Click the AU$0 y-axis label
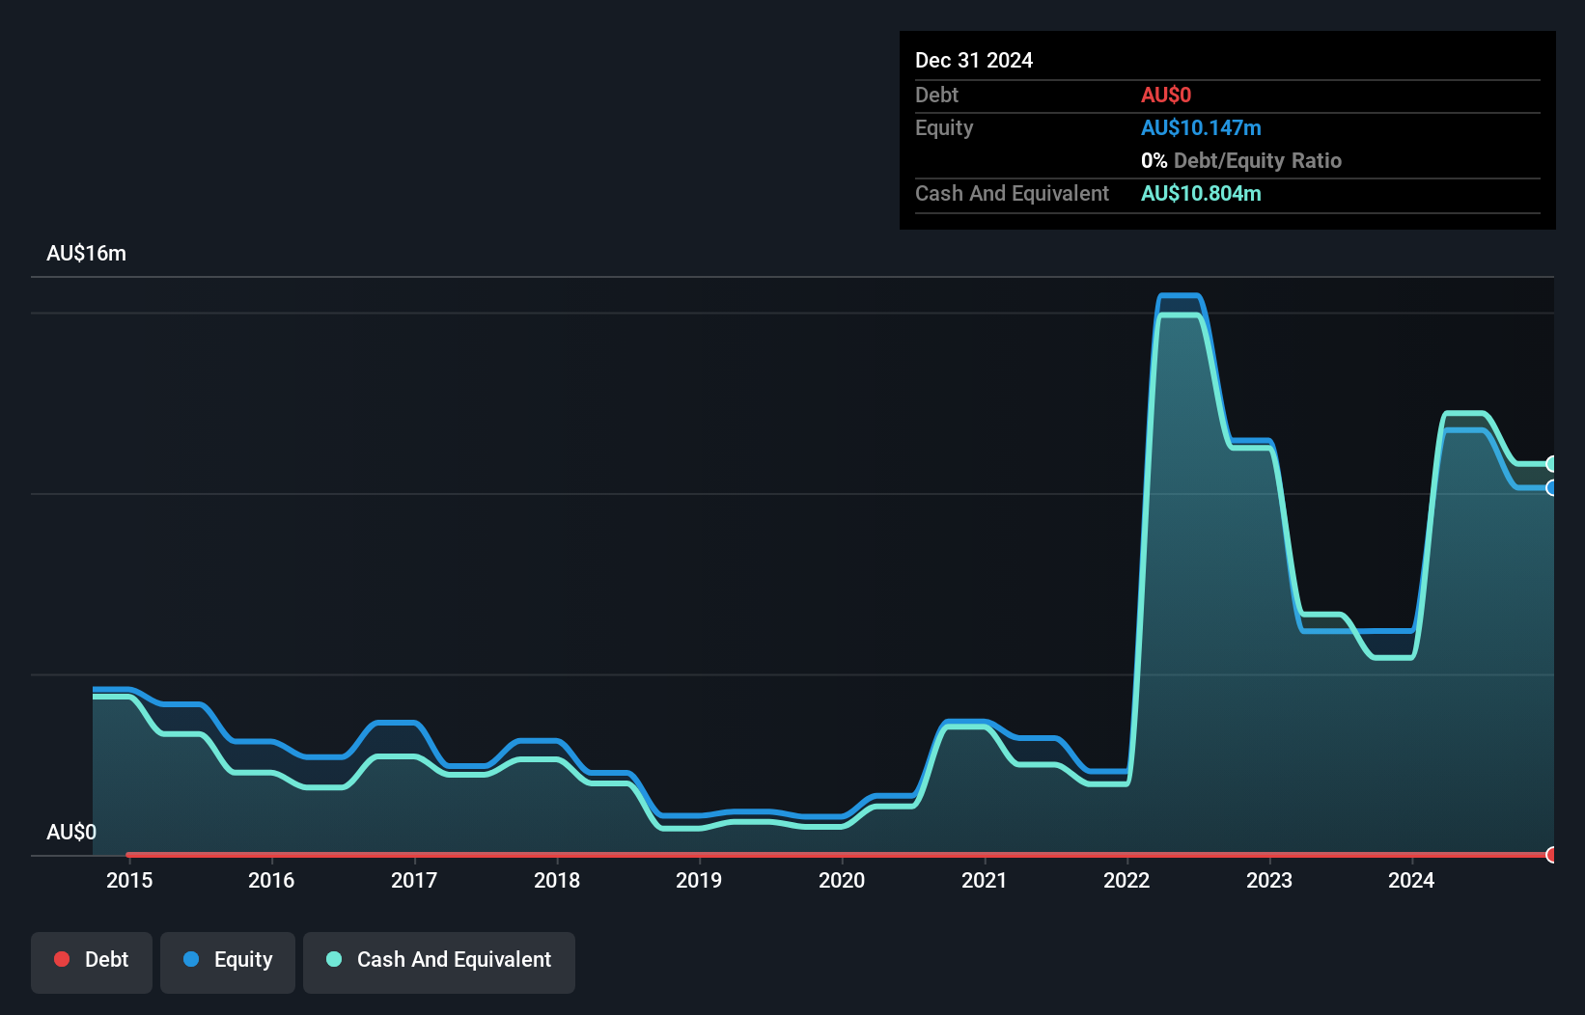 [71, 833]
